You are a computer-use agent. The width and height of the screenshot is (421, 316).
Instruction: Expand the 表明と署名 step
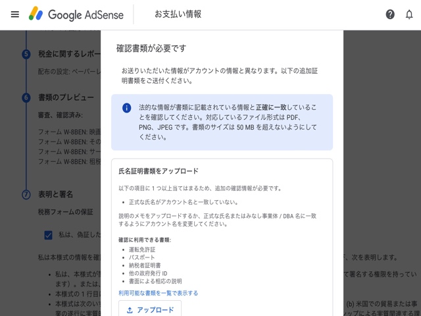coord(56,194)
